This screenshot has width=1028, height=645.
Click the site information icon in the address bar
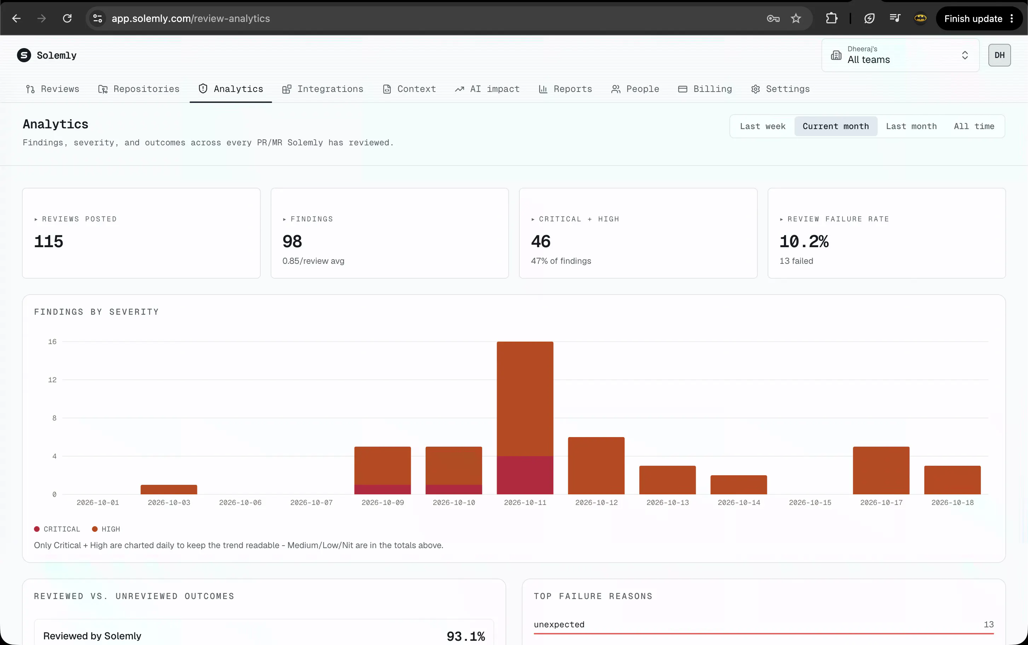coord(98,18)
